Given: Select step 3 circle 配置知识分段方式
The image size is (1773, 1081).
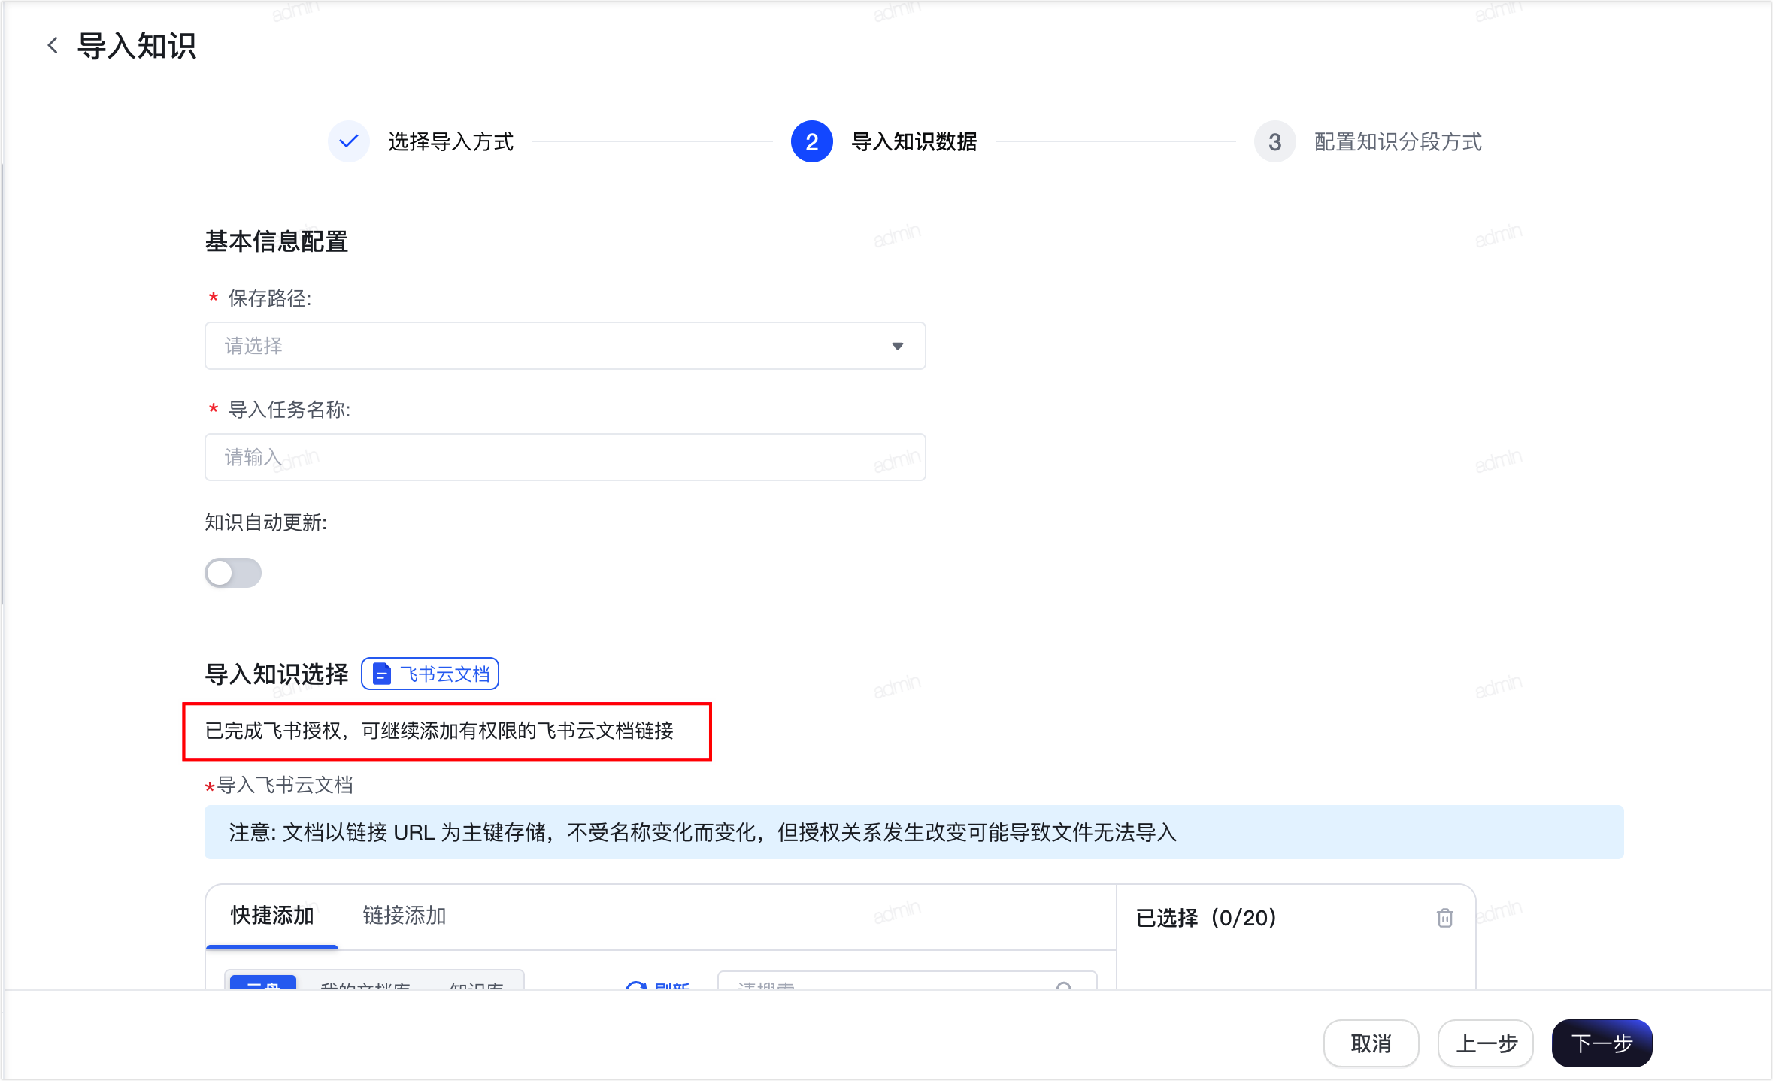Looking at the screenshot, I should tap(1274, 141).
